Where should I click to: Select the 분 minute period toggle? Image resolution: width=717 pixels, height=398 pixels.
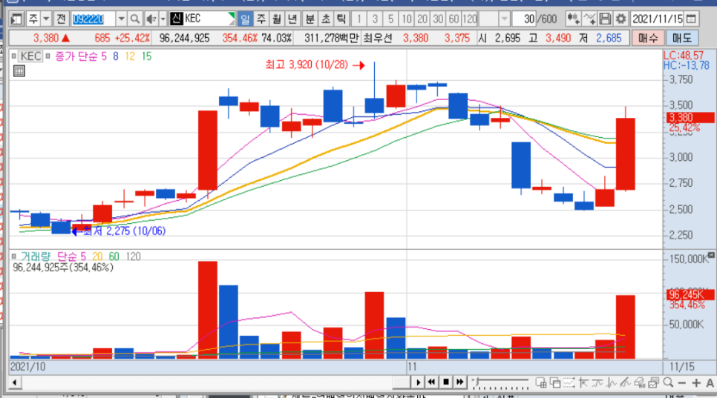[310, 19]
